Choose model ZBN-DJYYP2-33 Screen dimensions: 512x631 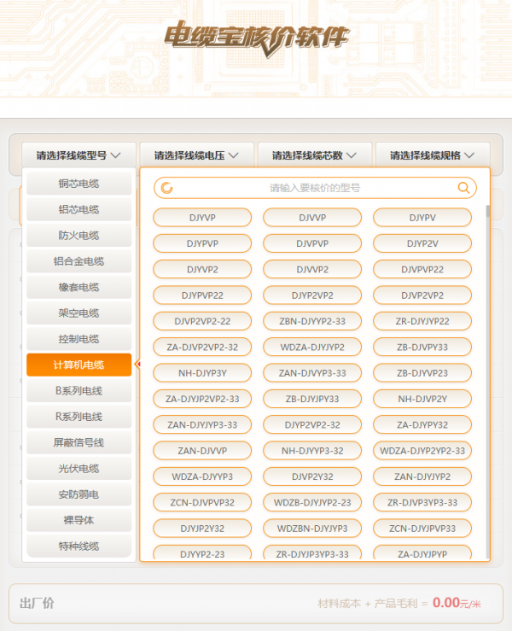312,321
